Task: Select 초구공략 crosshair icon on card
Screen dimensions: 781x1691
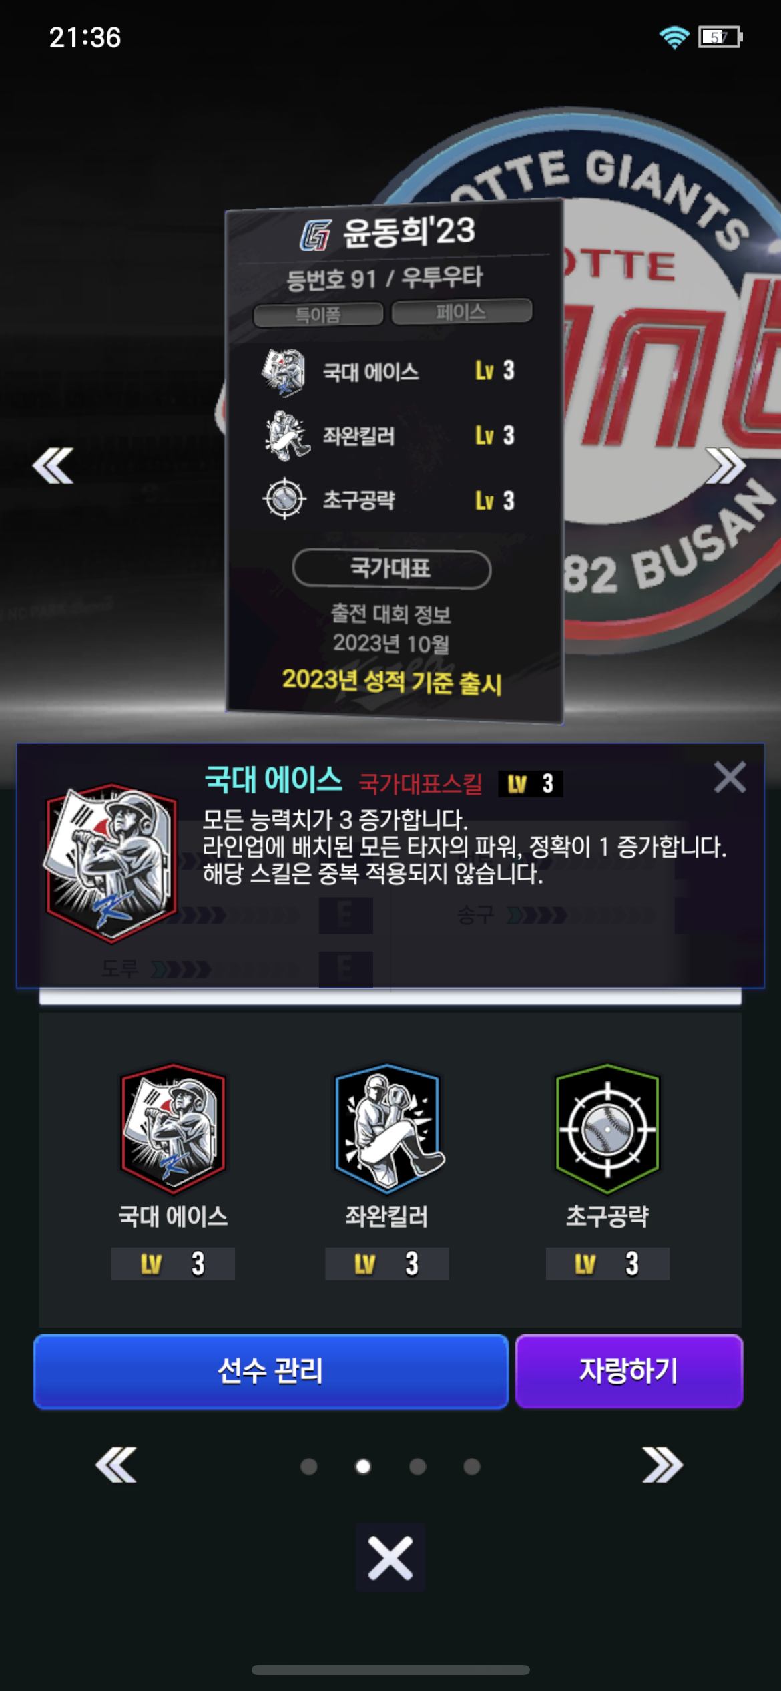Action: 285,498
